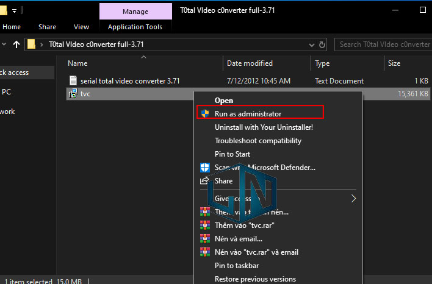This screenshot has width=432, height=284.
Task: Sort by the Size column header
Action: coord(394,63)
